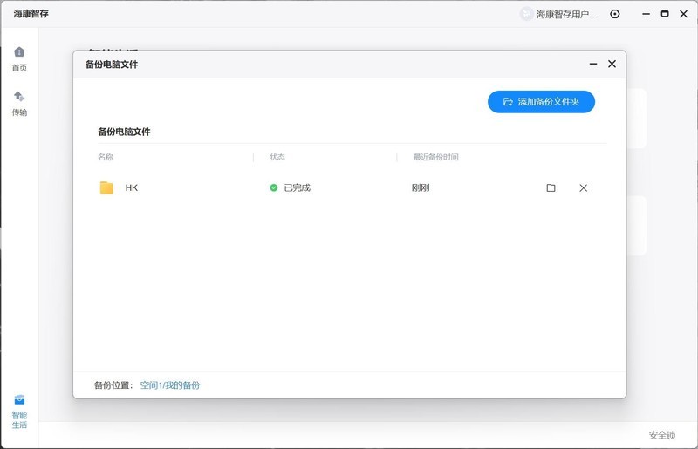
Task: Click the settings target icon in title bar
Action: pos(615,14)
